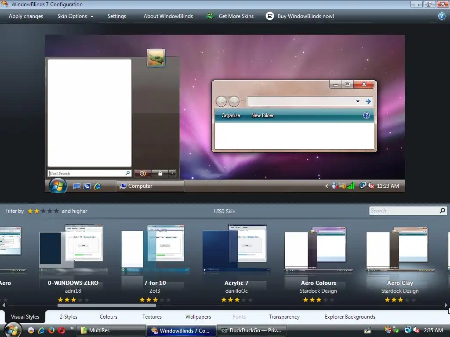
Task: Click the skin list left scroll arrow
Action: [4, 305]
